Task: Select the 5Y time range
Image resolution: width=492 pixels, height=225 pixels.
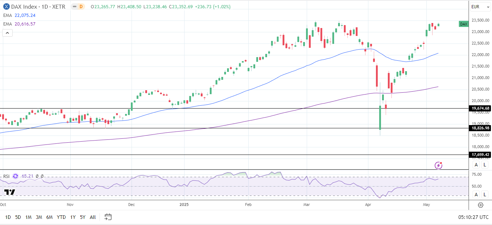Action: pos(83,217)
